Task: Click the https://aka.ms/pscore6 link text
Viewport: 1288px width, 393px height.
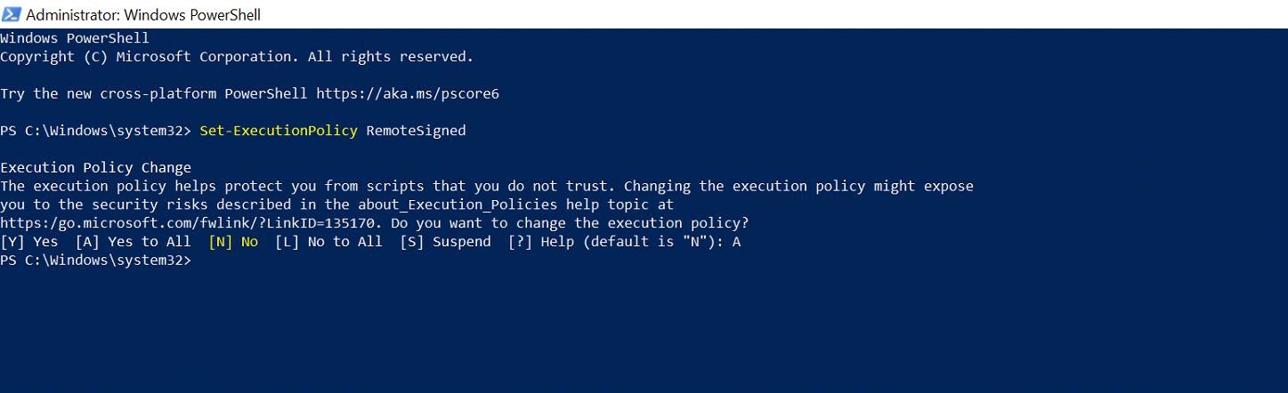Action: 408,93
